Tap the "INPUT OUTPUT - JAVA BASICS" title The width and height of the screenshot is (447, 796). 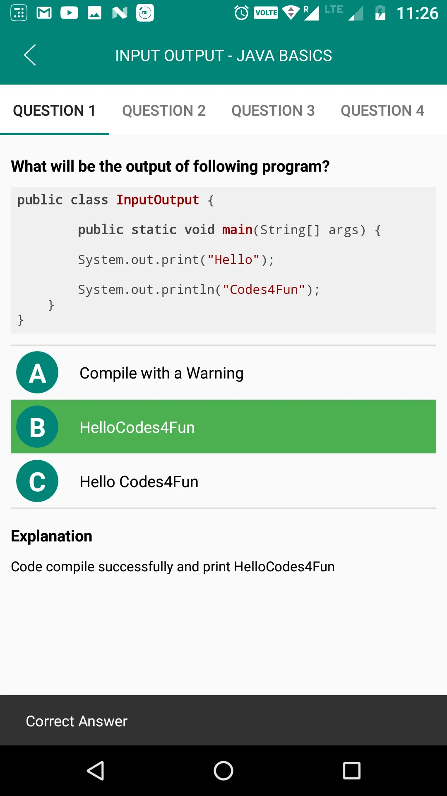pyautogui.click(x=223, y=56)
